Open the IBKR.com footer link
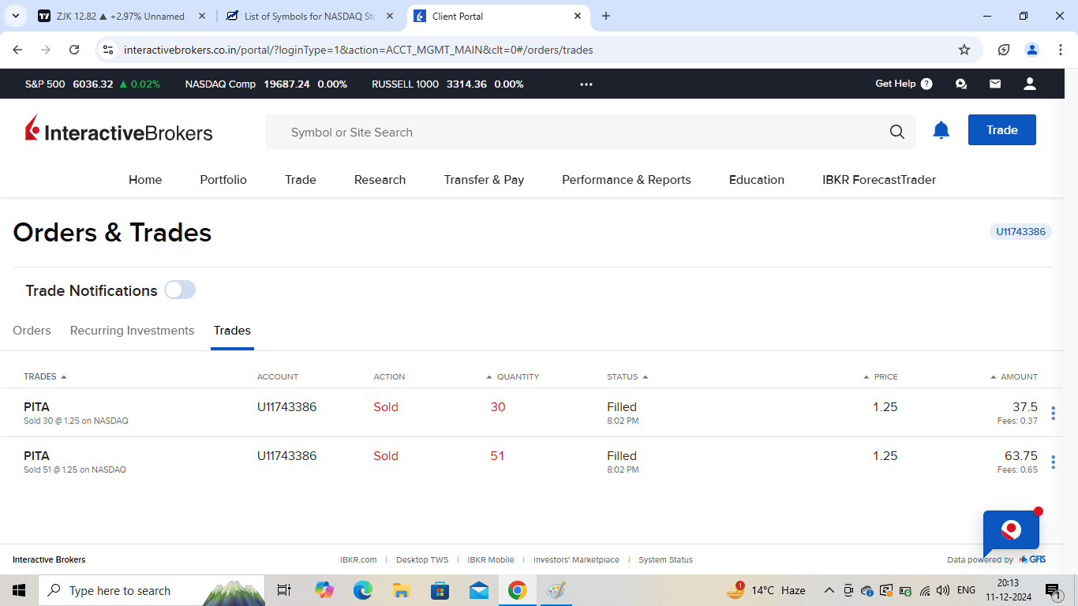 358,559
